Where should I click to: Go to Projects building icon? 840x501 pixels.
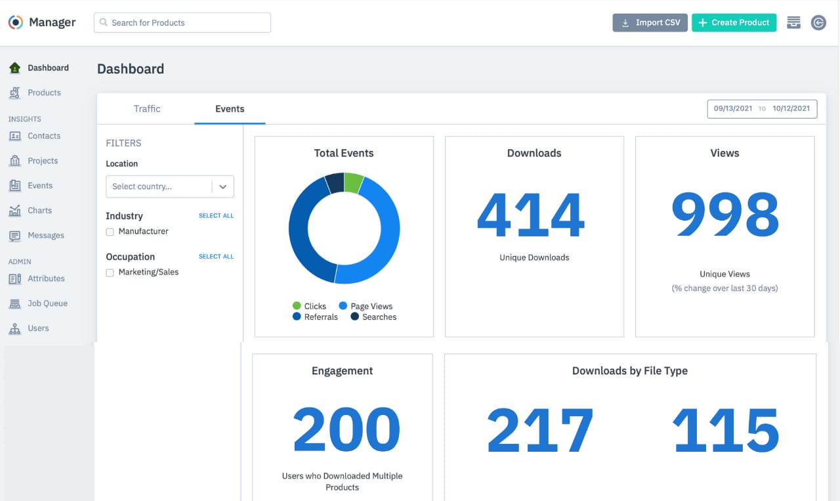[x=14, y=161]
